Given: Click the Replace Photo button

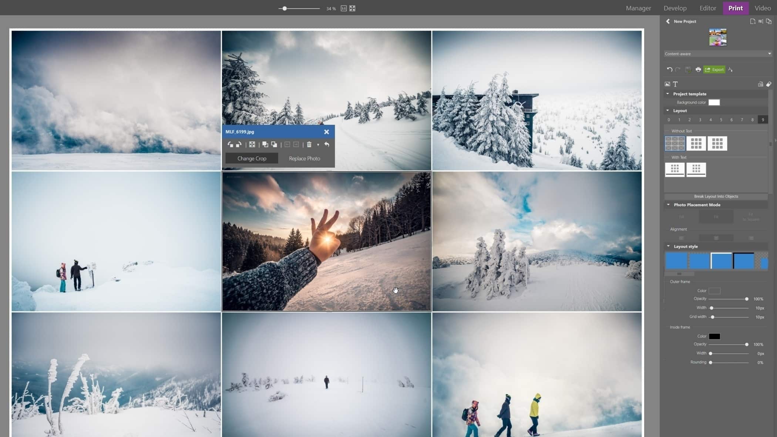Looking at the screenshot, I should tap(304, 158).
